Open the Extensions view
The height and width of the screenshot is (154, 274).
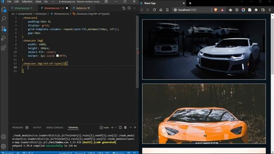pyautogui.click(x=3, y=47)
